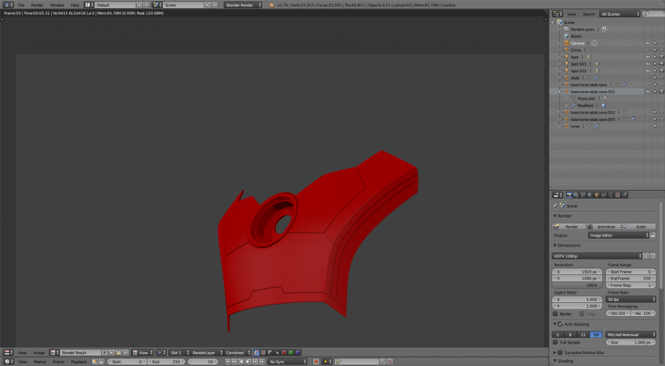Image resolution: width=665 pixels, height=366 pixels.
Task: Click the render toggle for Spot.002
Action: point(661,71)
